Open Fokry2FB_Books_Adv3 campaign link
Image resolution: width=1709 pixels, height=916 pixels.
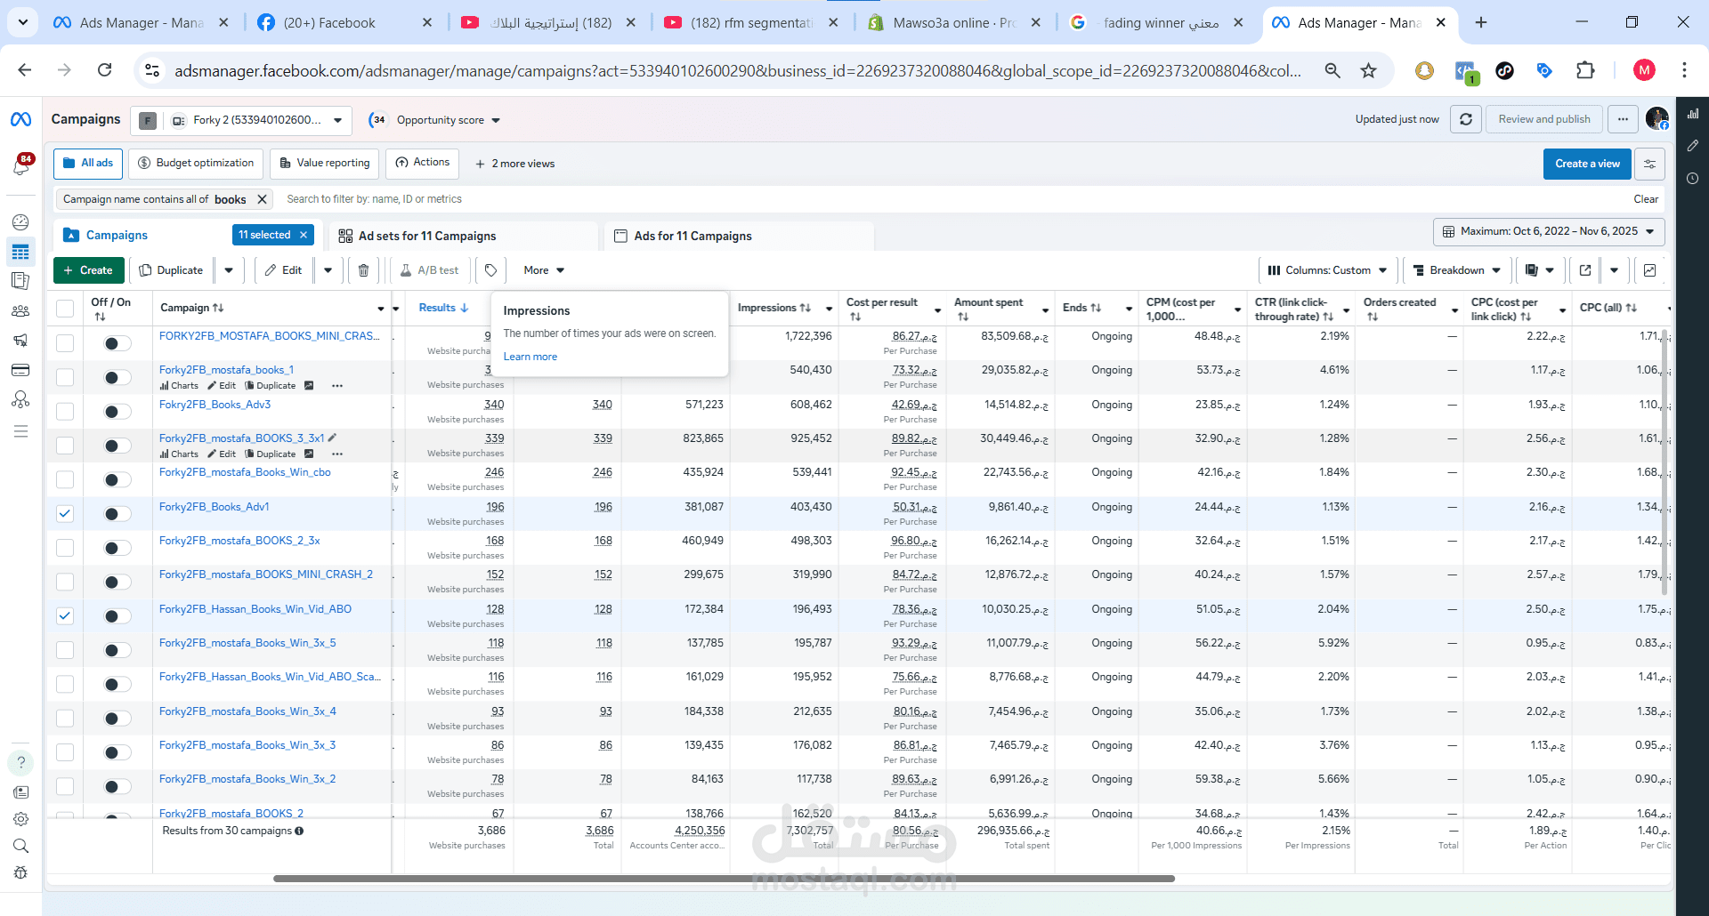click(x=215, y=405)
